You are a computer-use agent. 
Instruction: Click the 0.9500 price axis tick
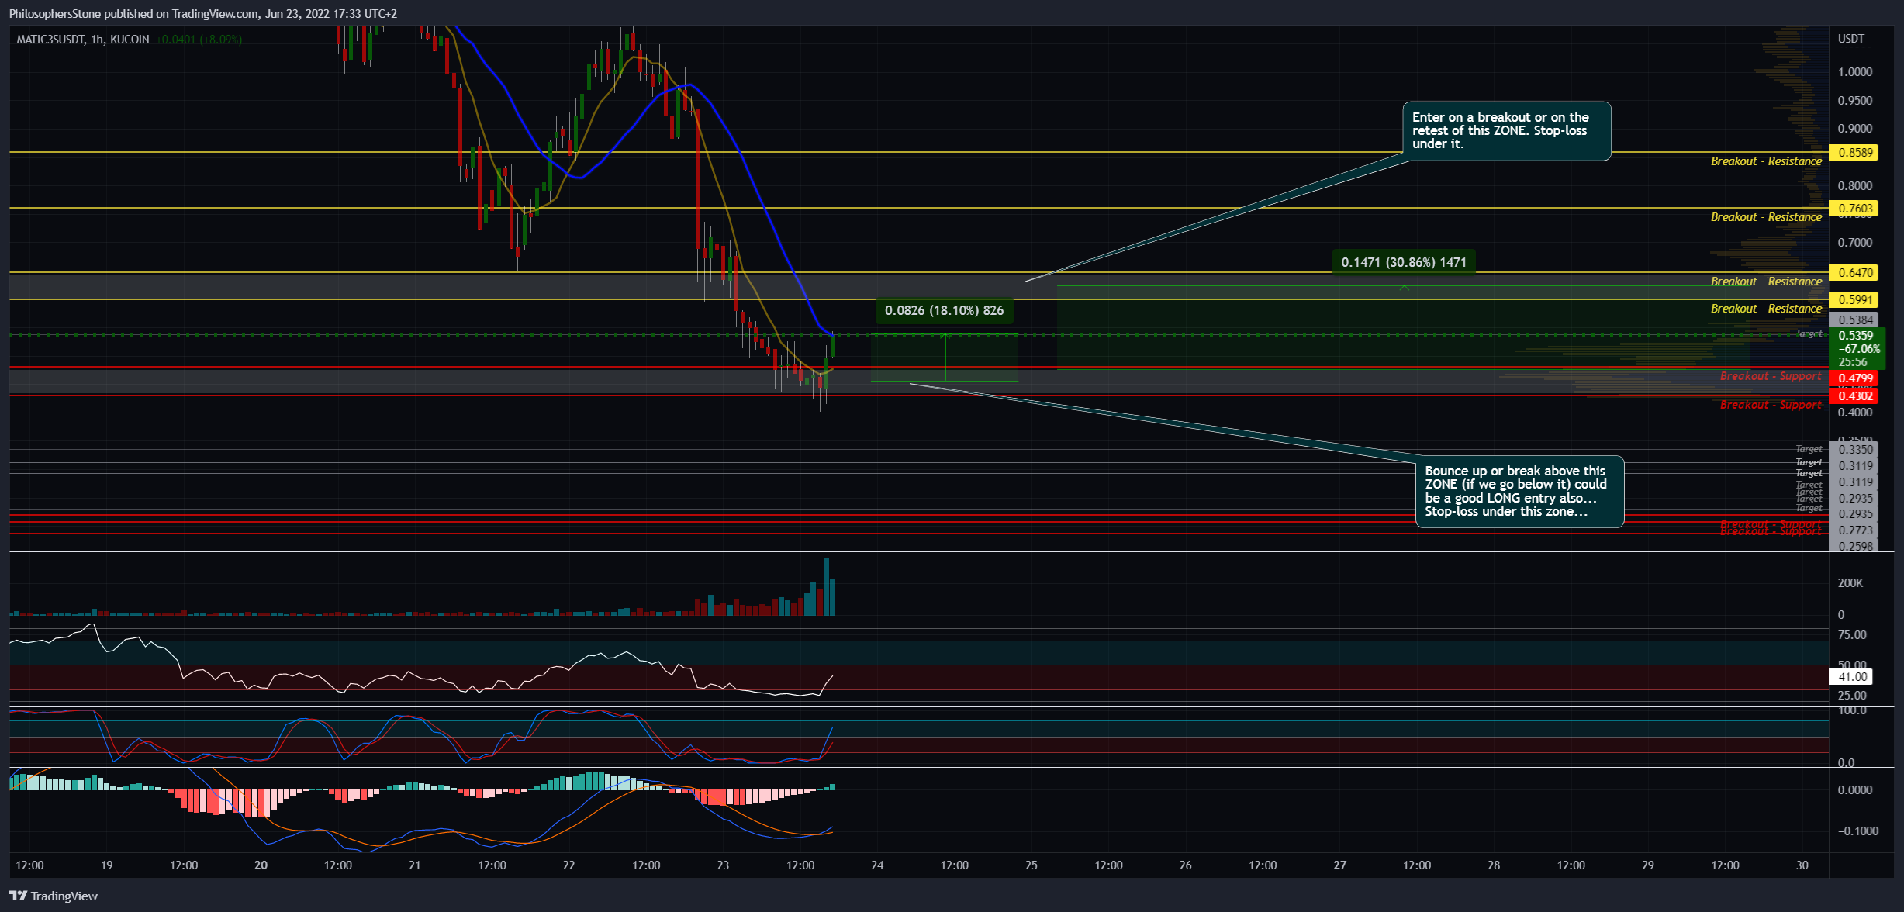pyautogui.click(x=1855, y=101)
